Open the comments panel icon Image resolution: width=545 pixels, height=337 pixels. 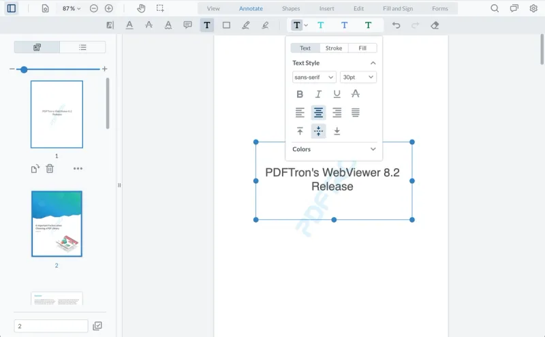[514, 8]
